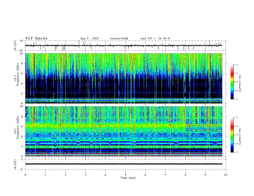Viewport: 254px width, 196px height.
Task: Click the '-3' label on ch.1 colorbar
Action: [236, 64]
